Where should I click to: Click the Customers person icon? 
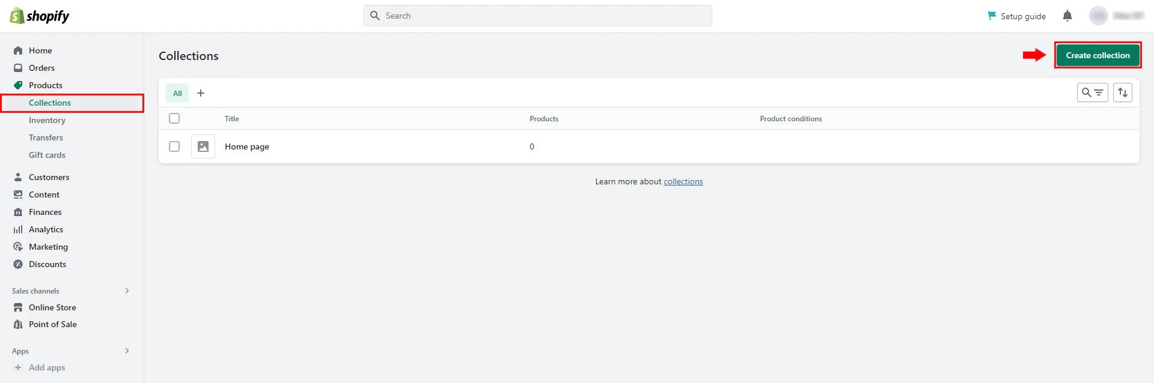click(18, 177)
